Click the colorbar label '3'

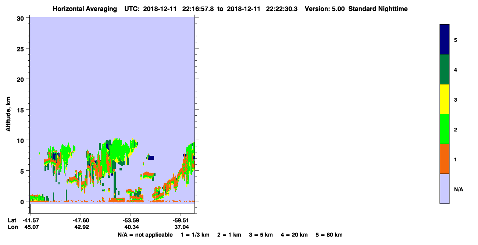pos(456,100)
